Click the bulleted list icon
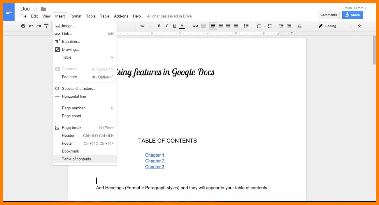Viewport: 379px width, 205px height. click(270, 26)
